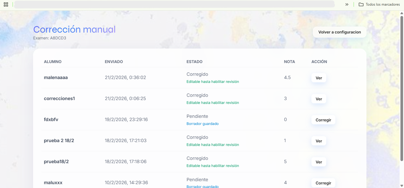The height and width of the screenshot is (188, 404).
Task: Click the address bar field
Action: (174, 4)
